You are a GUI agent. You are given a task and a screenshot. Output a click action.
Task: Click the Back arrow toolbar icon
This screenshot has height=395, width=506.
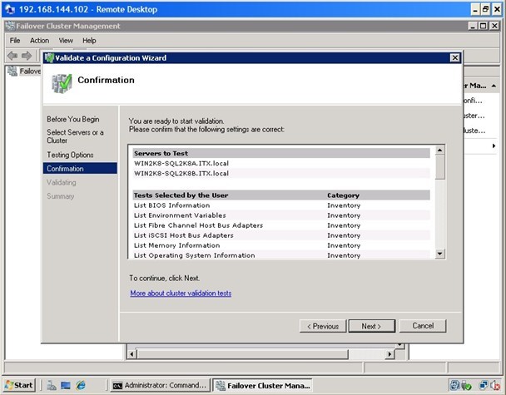12,56
